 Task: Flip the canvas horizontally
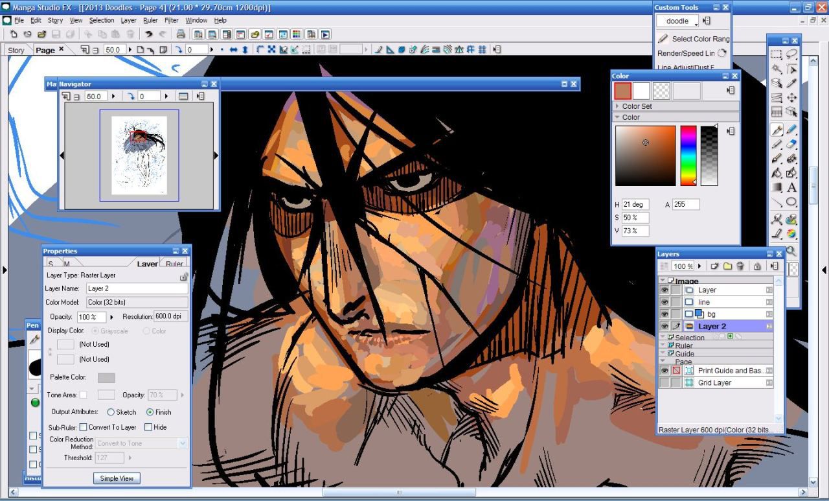click(x=233, y=49)
